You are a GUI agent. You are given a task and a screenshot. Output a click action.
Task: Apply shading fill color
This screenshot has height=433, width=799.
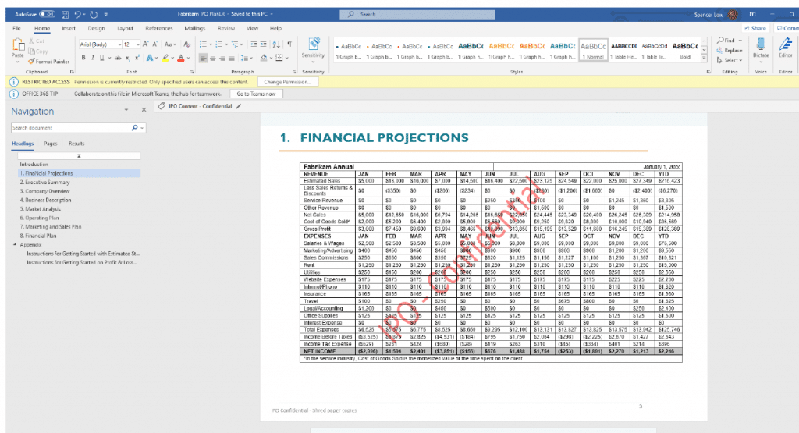pyautogui.click(x=264, y=58)
